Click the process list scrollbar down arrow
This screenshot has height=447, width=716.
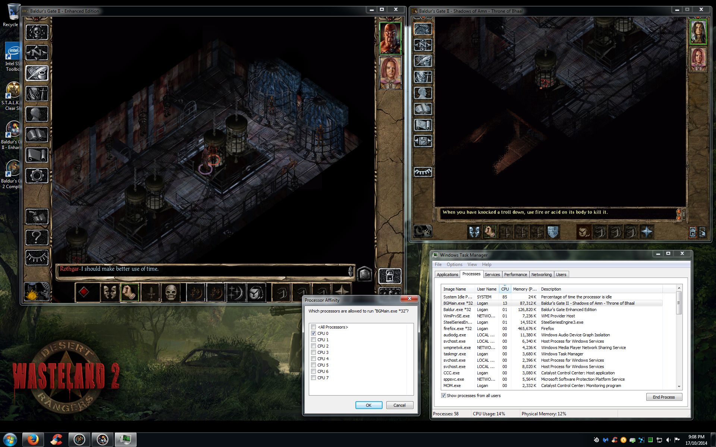click(x=679, y=387)
